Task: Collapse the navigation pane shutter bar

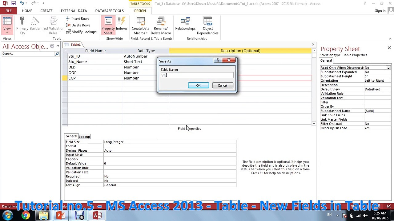Action: [x=58, y=46]
